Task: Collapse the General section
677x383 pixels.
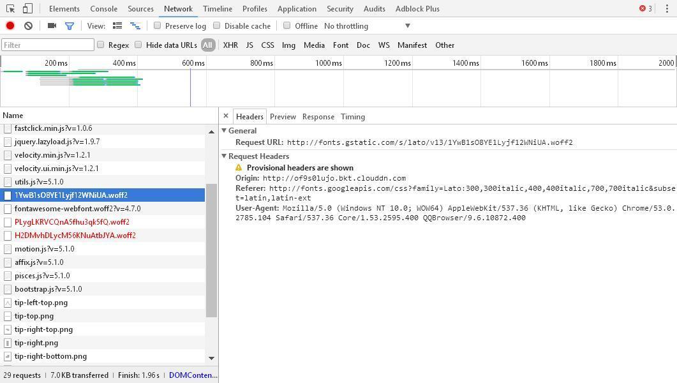Action: [x=224, y=130]
